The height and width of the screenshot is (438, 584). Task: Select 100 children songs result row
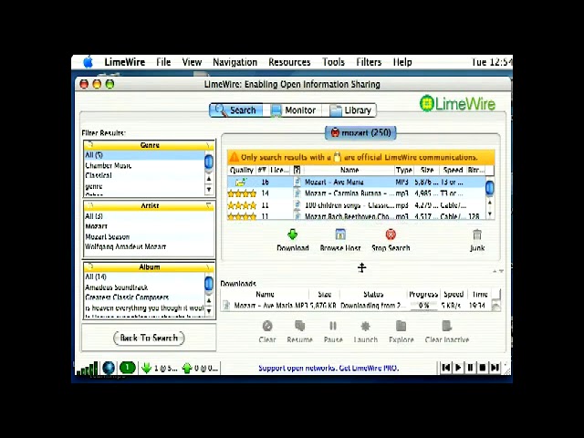[357, 205]
